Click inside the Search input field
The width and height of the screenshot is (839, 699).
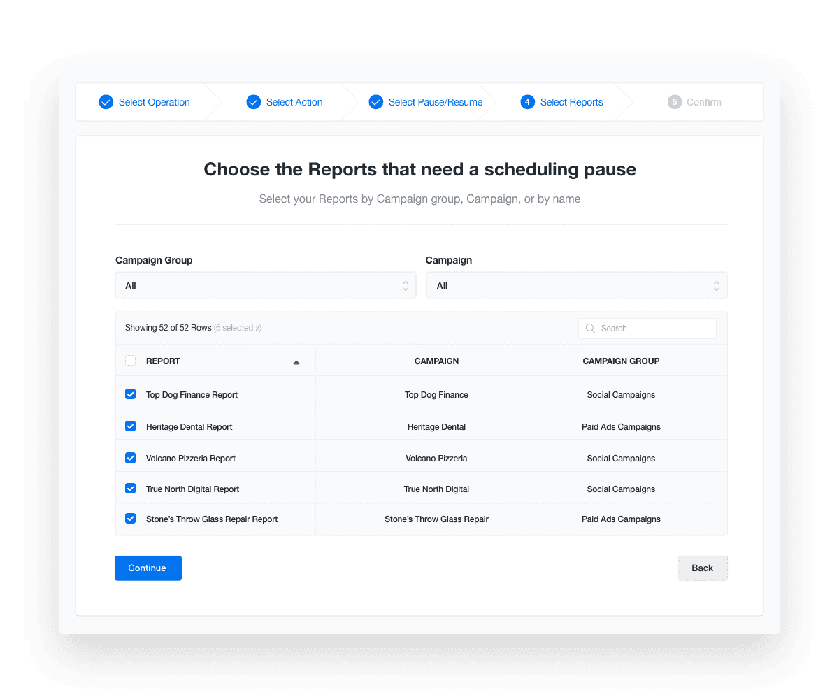tap(650, 328)
